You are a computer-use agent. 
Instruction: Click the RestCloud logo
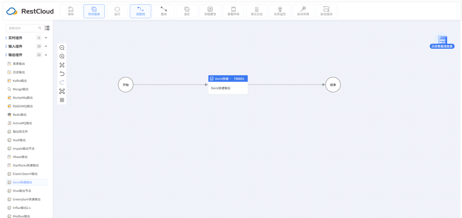click(x=30, y=11)
